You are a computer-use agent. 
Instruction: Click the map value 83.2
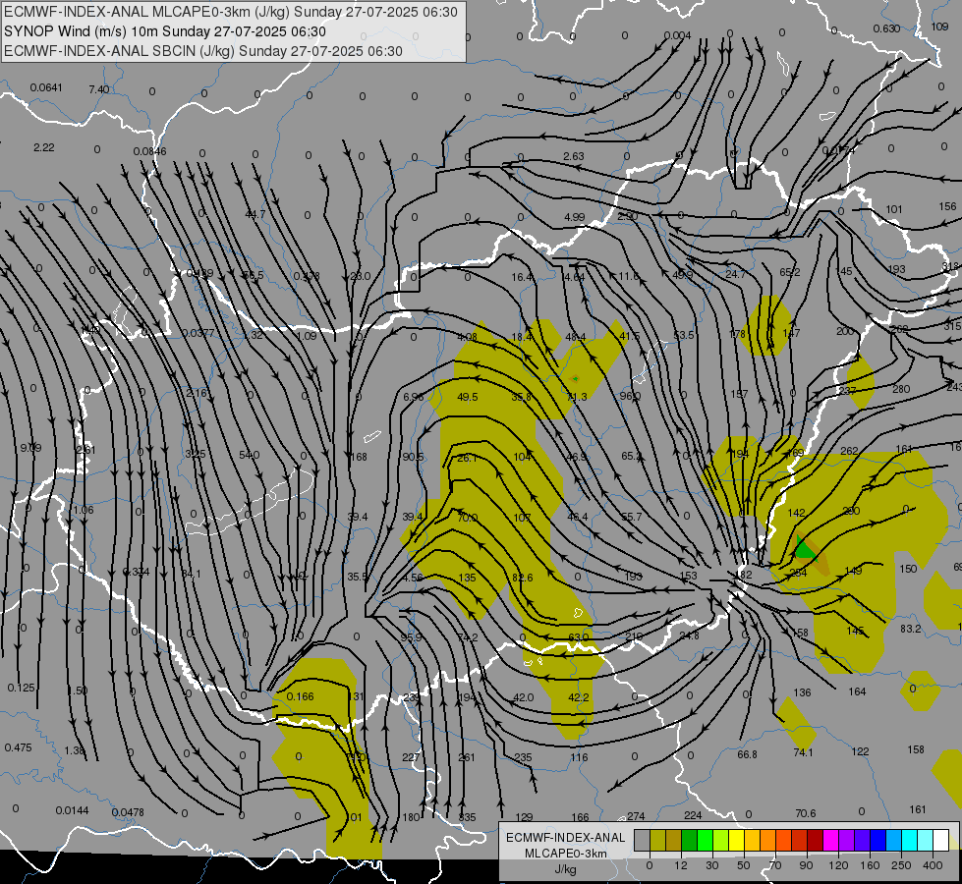click(x=911, y=629)
